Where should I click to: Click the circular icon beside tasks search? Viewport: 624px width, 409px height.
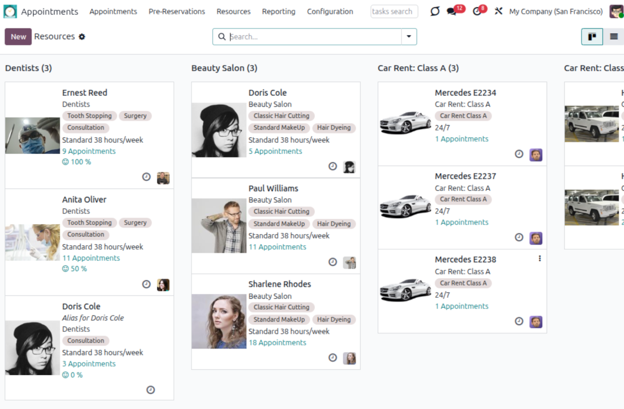click(435, 12)
